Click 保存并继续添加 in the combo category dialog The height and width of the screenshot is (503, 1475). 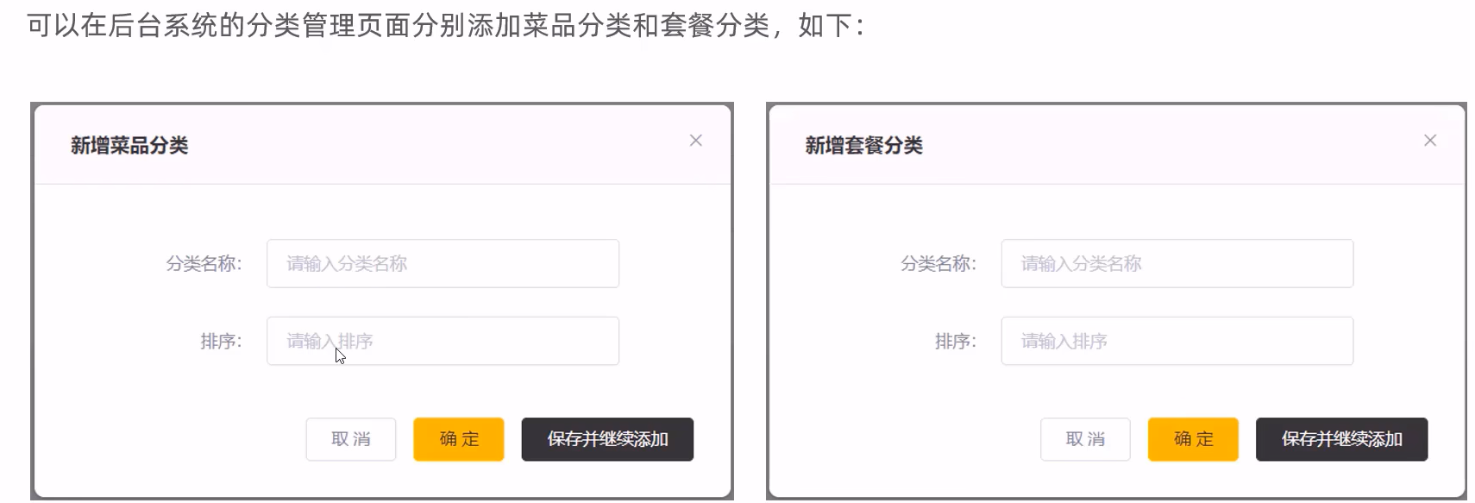click(x=1341, y=439)
